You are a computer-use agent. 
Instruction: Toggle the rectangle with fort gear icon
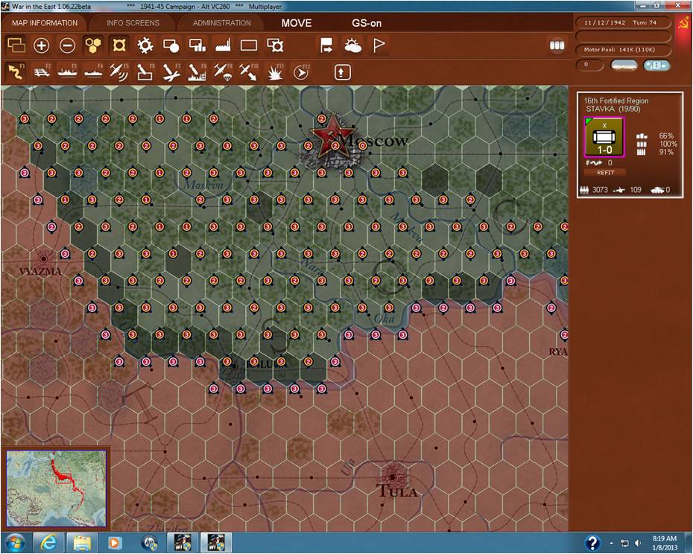[275, 45]
